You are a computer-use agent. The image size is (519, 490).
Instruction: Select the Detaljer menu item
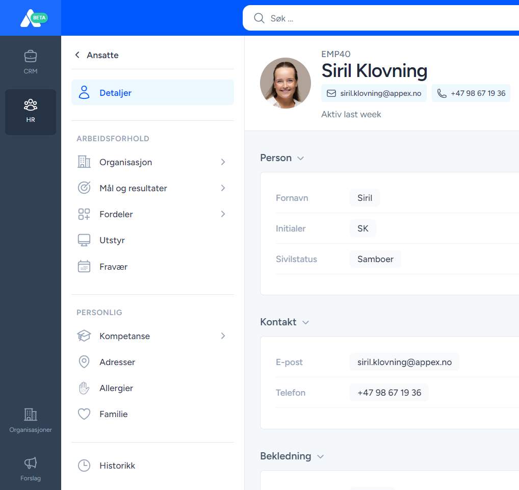coord(152,93)
